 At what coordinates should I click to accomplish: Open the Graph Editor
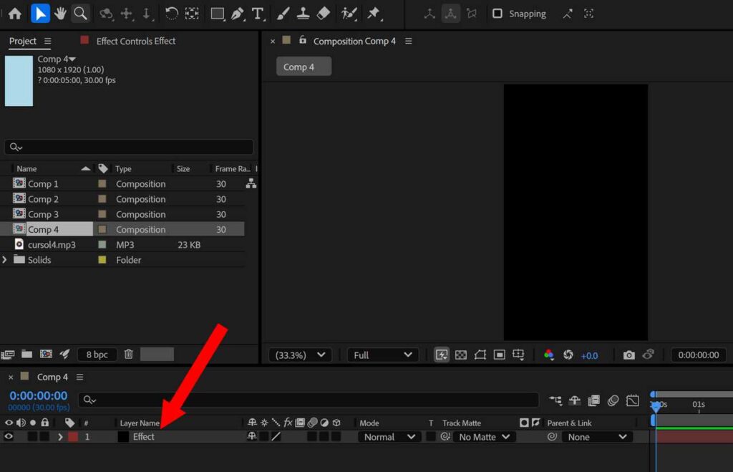pyautogui.click(x=633, y=400)
